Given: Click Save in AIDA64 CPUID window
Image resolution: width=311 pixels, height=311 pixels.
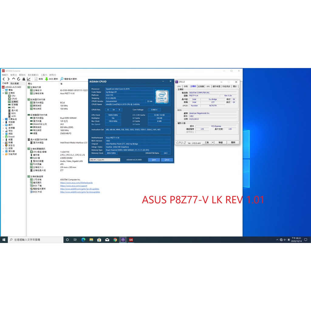Looking at the screenshot, I should (154, 160).
